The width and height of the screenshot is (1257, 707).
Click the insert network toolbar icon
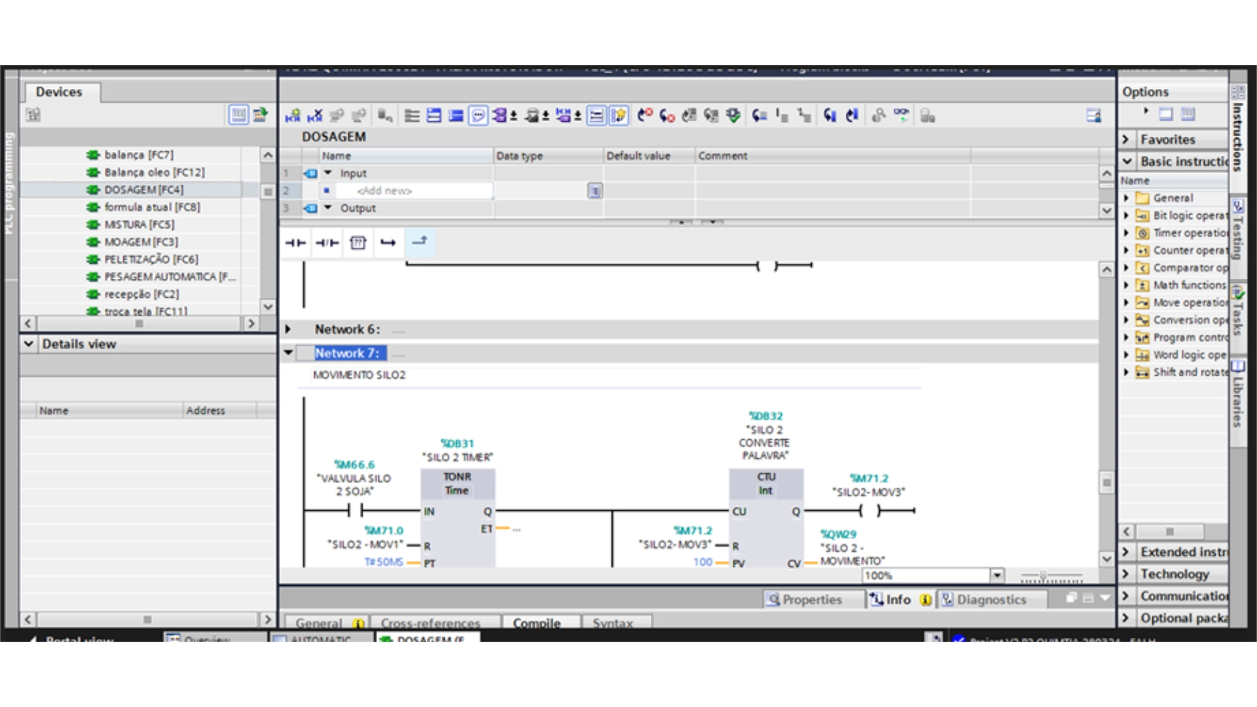[x=293, y=116]
